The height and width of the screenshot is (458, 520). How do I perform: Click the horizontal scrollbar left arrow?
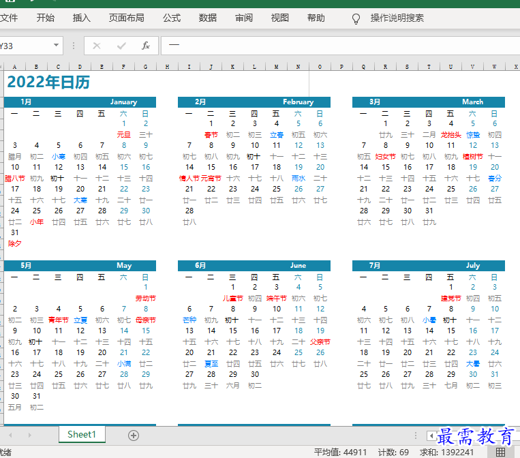431,436
